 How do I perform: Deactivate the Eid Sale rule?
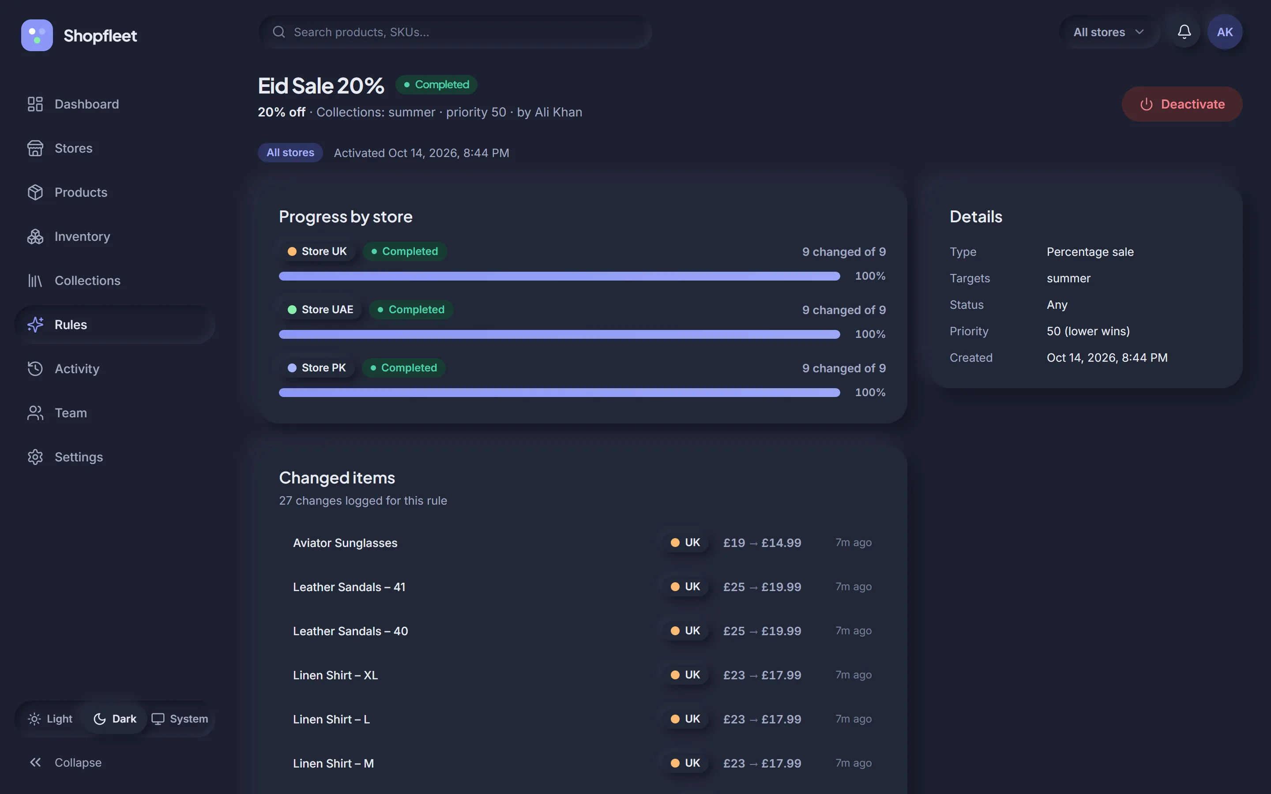tap(1182, 104)
